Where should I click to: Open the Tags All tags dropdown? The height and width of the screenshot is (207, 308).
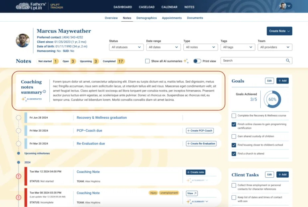[238, 47]
